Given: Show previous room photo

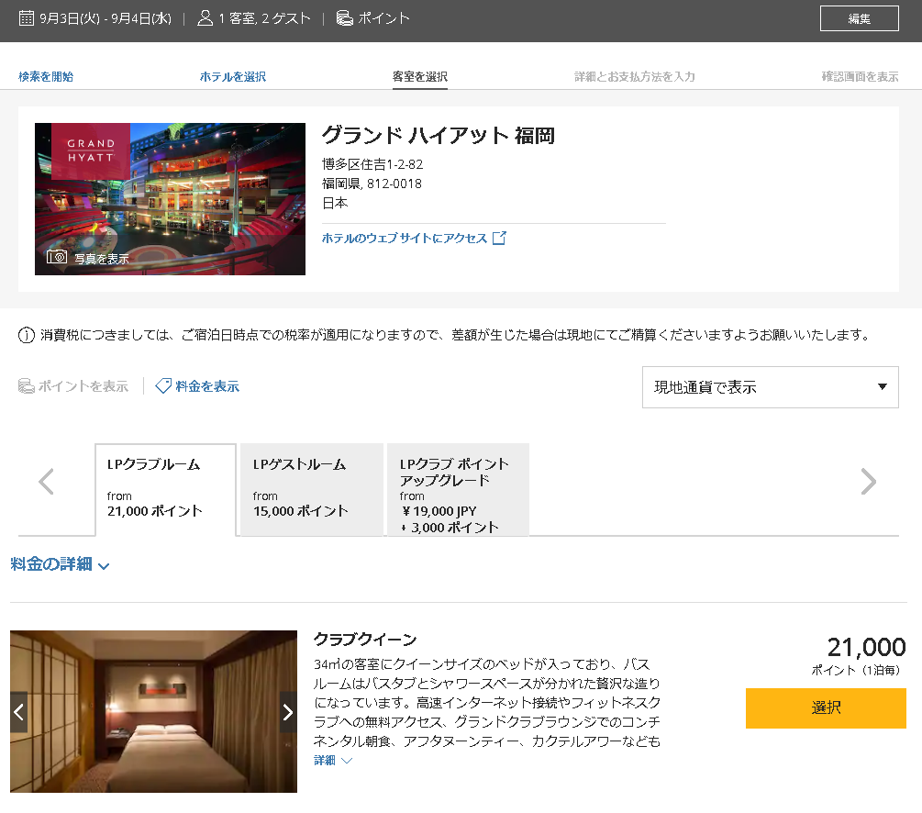Looking at the screenshot, I should (x=19, y=712).
